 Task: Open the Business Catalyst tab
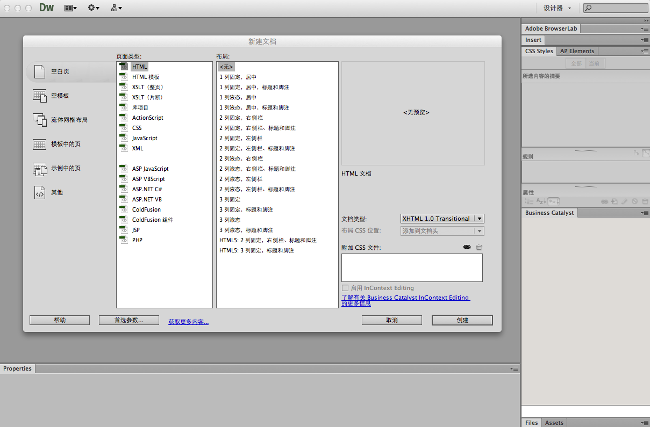pos(549,213)
